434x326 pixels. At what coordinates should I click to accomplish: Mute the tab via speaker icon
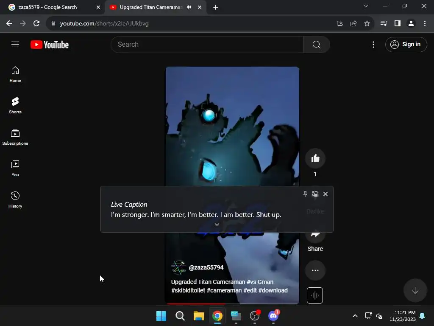(189, 7)
